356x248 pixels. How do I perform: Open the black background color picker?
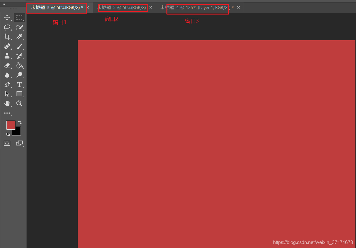click(18, 133)
